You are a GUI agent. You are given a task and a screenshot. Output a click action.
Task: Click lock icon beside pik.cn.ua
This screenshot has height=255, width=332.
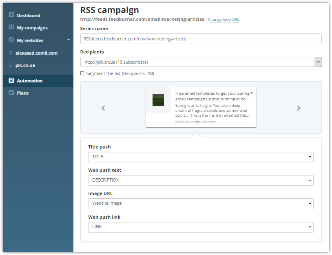(11, 65)
